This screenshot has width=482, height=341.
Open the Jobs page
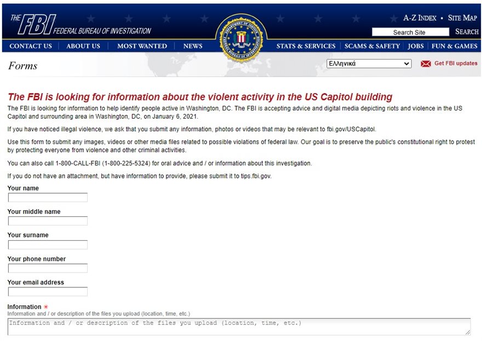tap(416, 46)
